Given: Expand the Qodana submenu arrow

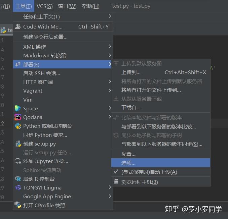Looking at the screenshot, I should [x=110, y=117].
